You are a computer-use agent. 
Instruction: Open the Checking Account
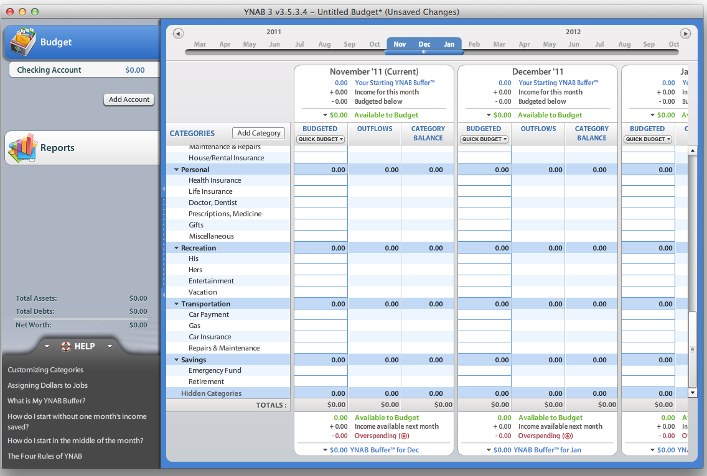(x=84, y=70)
